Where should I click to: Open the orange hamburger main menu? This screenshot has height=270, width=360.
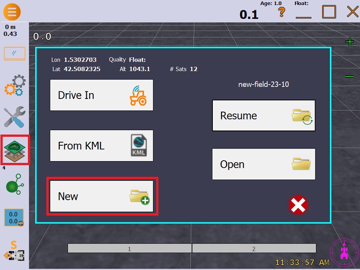[x=12, y=11]
